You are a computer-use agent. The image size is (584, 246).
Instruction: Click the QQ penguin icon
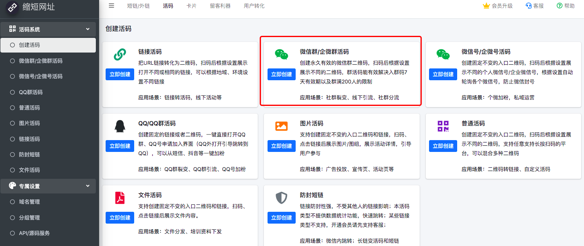[x=119, y=126]
